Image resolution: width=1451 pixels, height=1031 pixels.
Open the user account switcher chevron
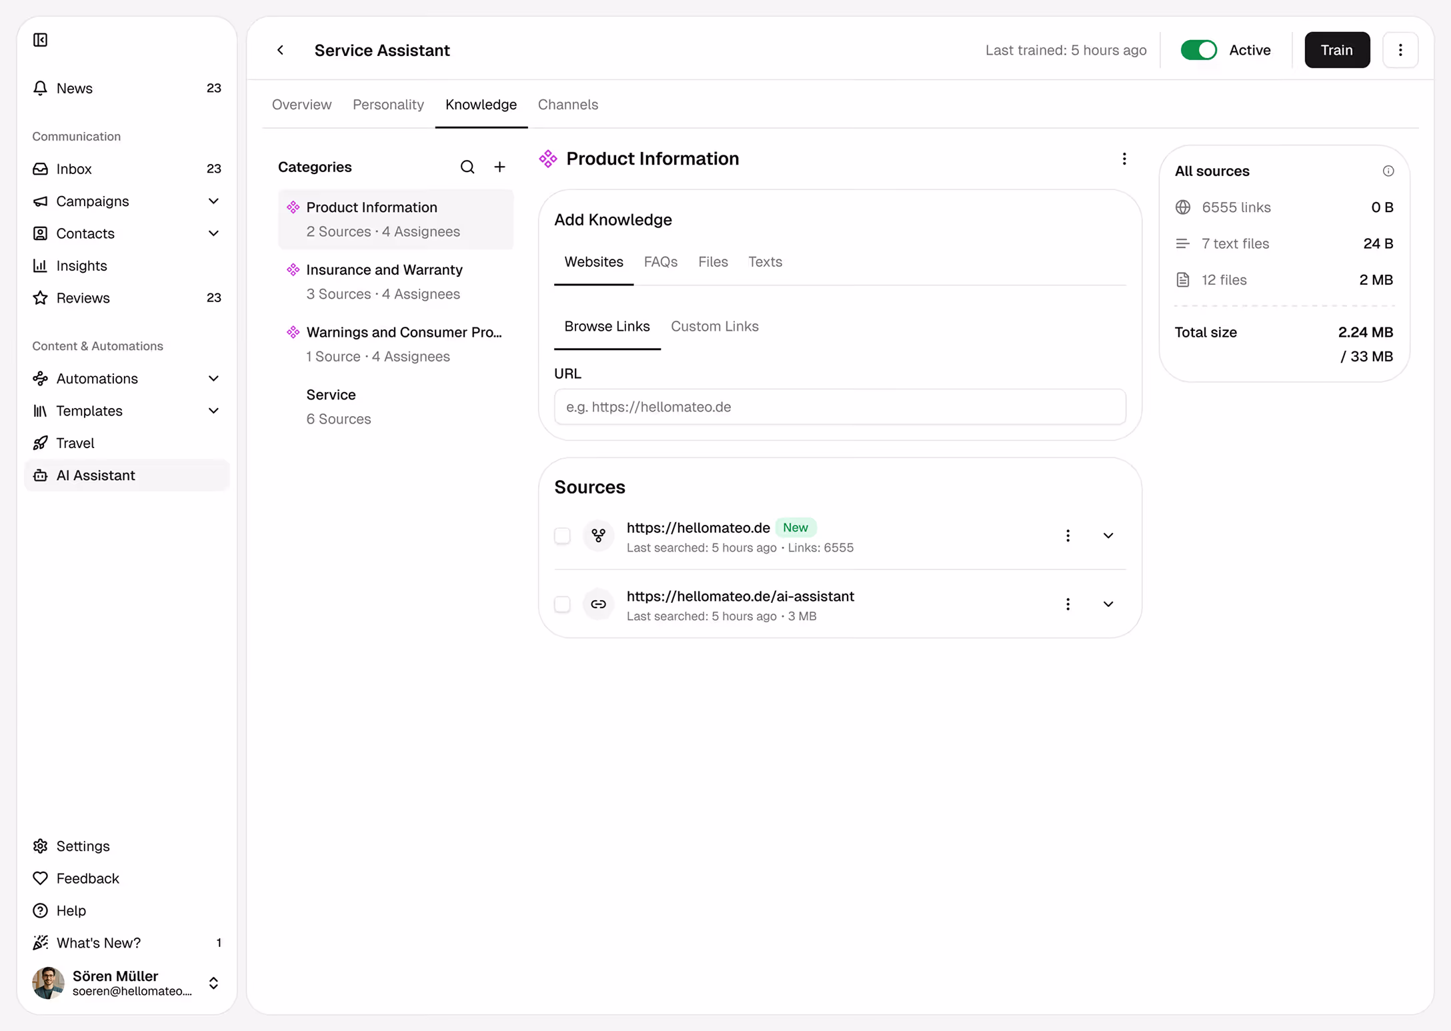coord(213,983)
